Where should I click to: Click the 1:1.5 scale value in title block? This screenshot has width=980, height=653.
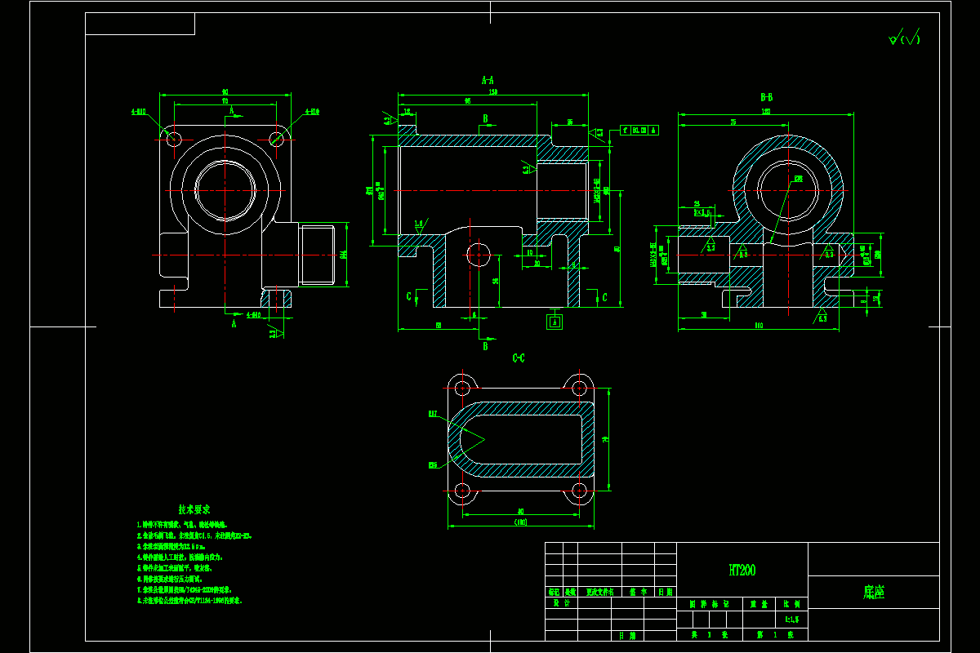coord(791,618)
